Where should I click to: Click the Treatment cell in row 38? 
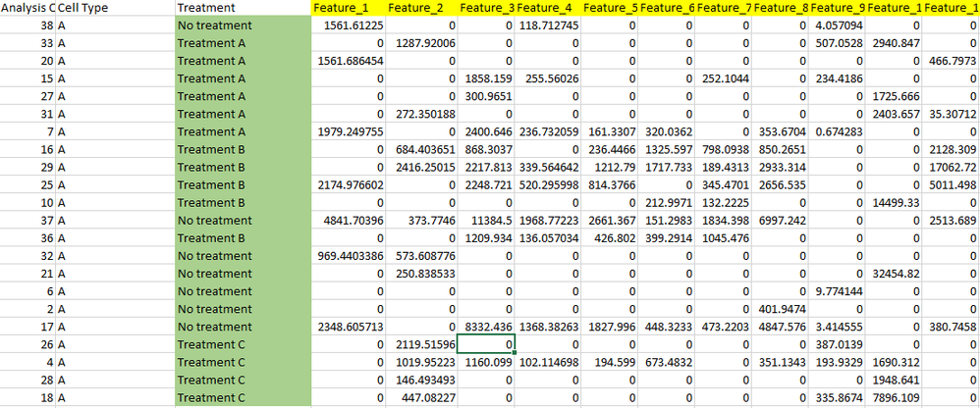coord(243,25)
